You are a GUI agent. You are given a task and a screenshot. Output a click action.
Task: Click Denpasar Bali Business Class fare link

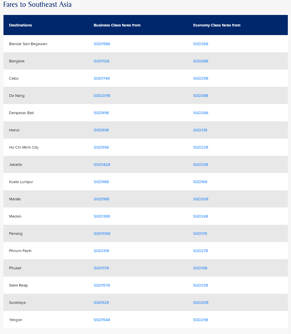pyautogui.click(x=101, y=113)
